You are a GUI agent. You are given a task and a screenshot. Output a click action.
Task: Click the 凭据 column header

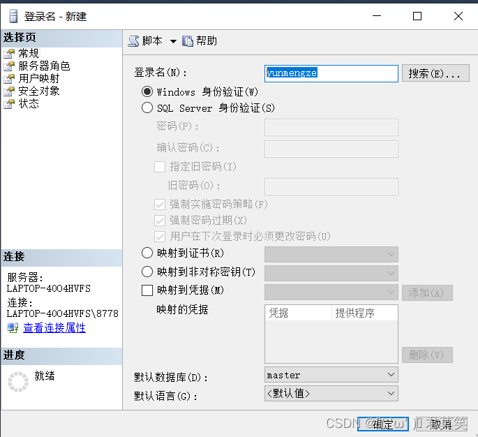298,313
